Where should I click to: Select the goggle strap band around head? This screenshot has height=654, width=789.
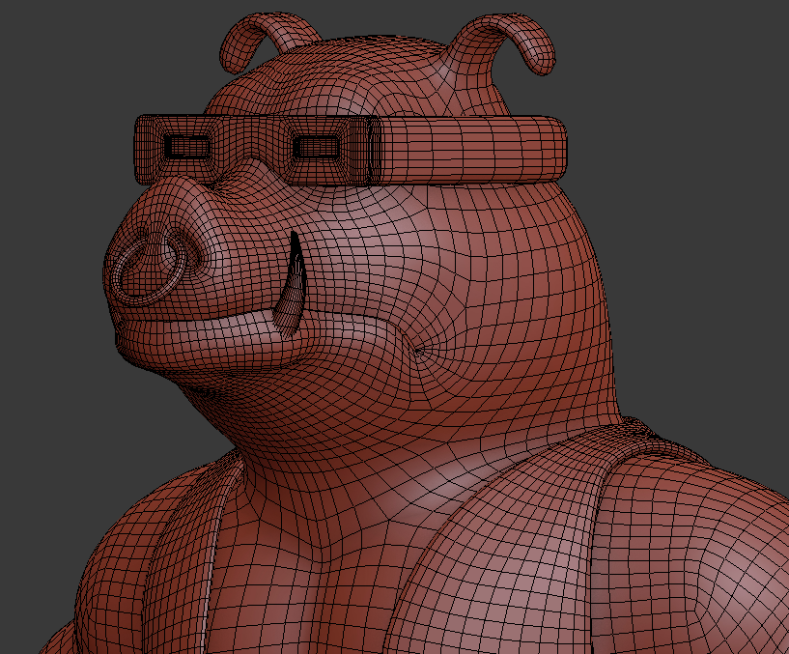(470, 150)
